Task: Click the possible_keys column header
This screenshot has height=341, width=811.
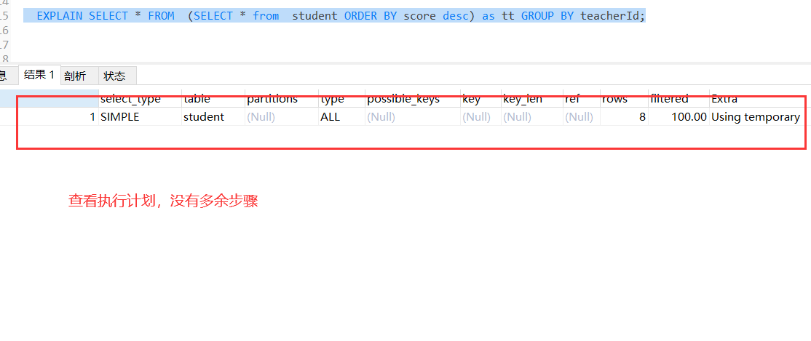Action: point(412,98)
